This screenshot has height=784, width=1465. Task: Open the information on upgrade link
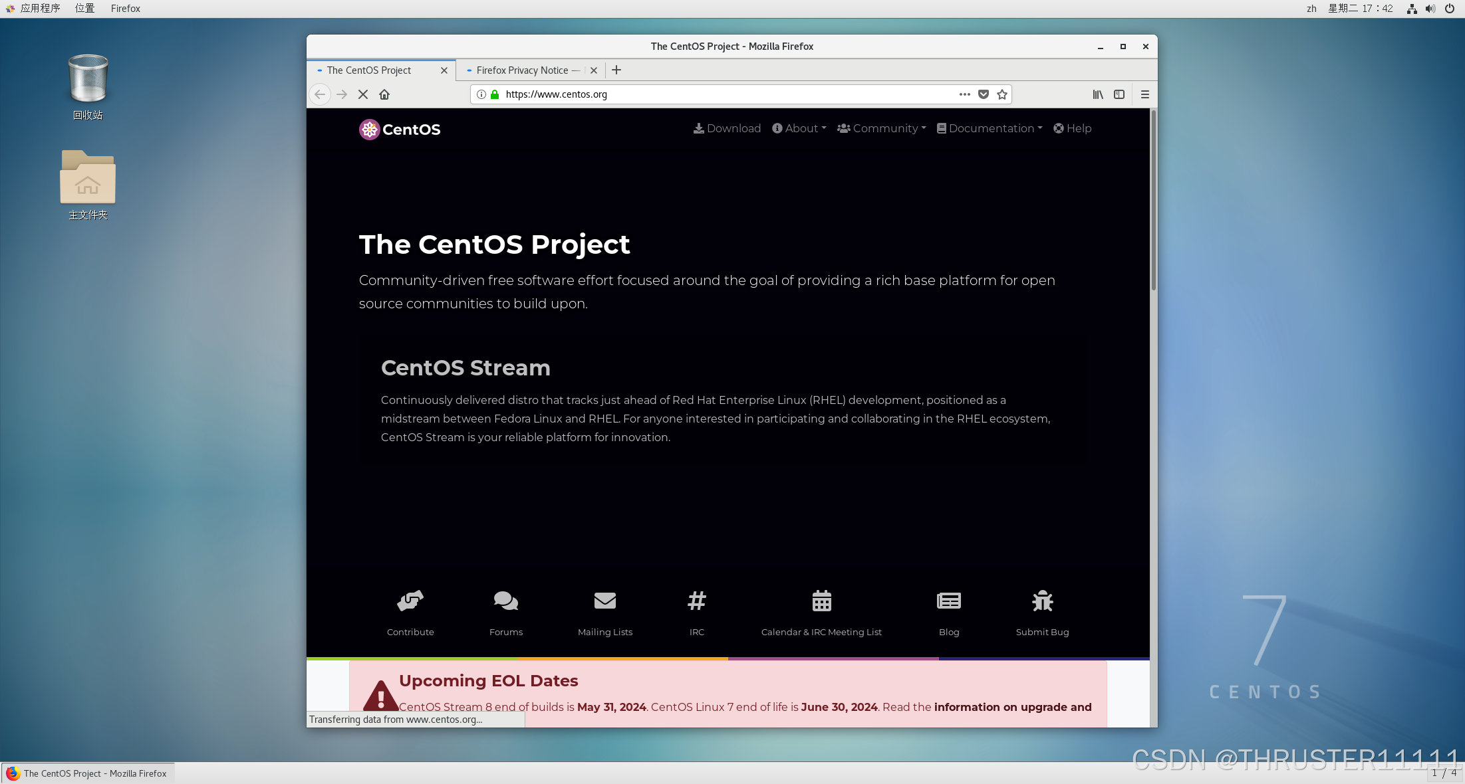pos(1013,707)
